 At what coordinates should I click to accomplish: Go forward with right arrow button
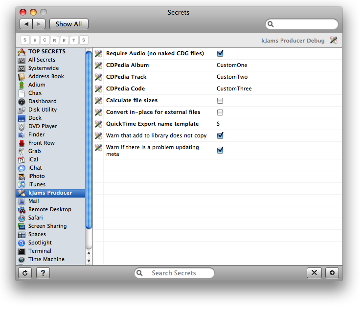click(39, 24)
